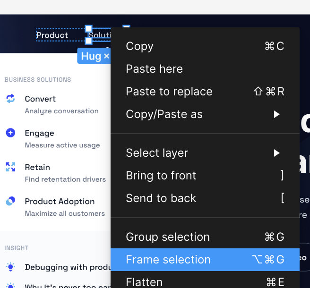Click the Engage plus circle icon
Viewport: 310px width, 288px height.
pyautogui.click(x=10, y=133)
